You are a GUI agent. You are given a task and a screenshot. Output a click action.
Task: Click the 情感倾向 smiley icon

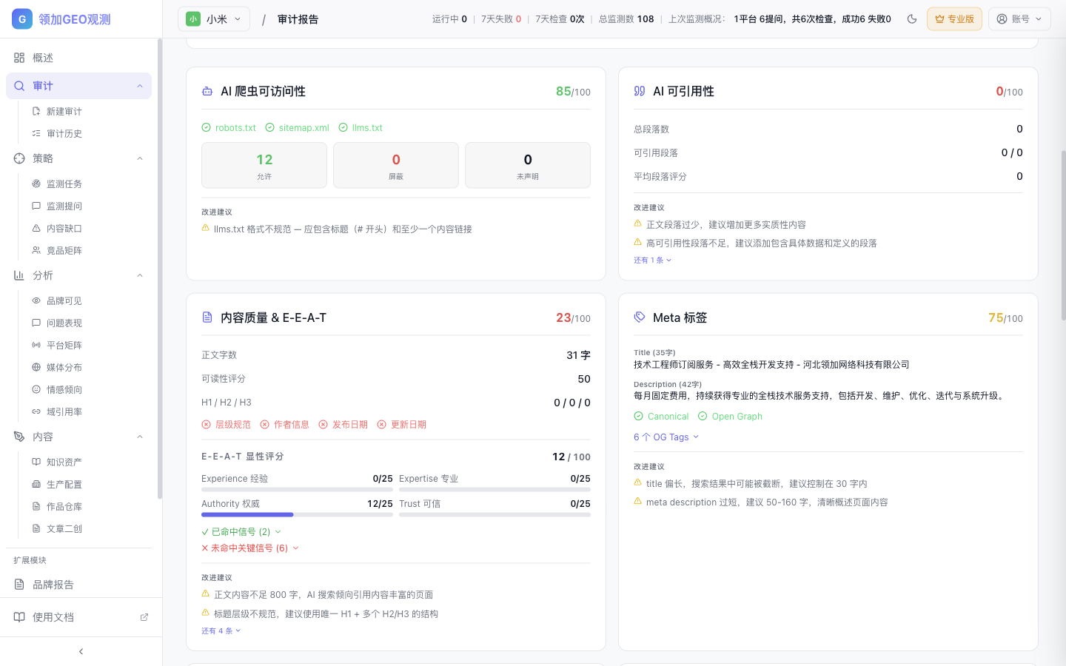point(36,389)
